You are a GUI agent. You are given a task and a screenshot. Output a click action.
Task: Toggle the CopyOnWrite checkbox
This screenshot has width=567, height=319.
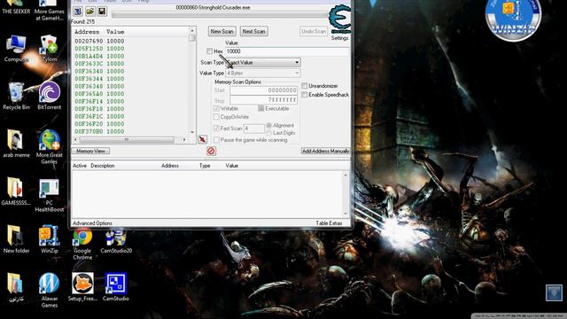pos(216,117)
